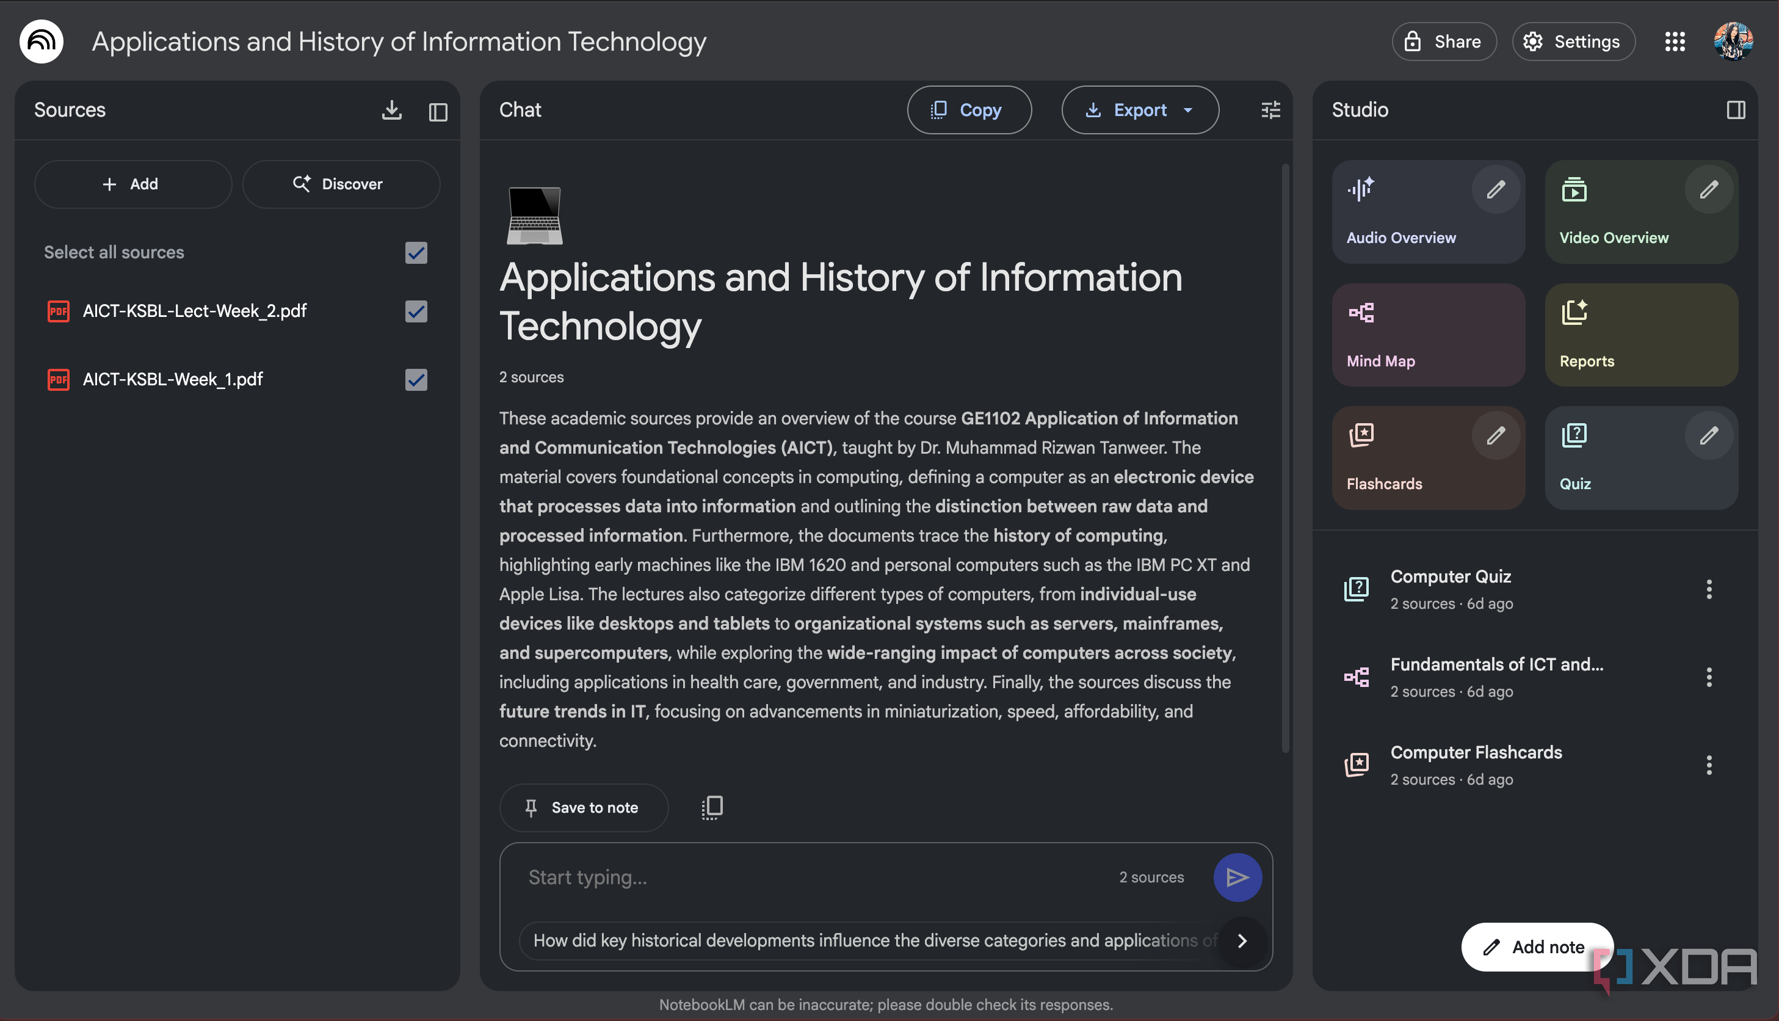Open the Export dropdown
1779x1021 pixels.
1140,110
